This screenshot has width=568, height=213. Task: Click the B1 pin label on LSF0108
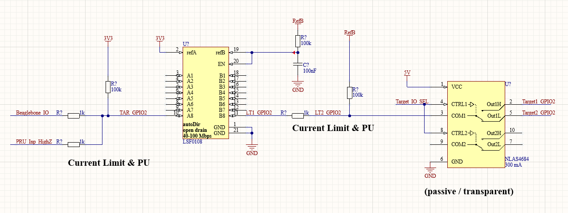click(222, 76)
